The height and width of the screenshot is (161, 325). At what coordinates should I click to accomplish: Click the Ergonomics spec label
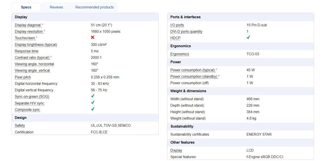[180, 54]
